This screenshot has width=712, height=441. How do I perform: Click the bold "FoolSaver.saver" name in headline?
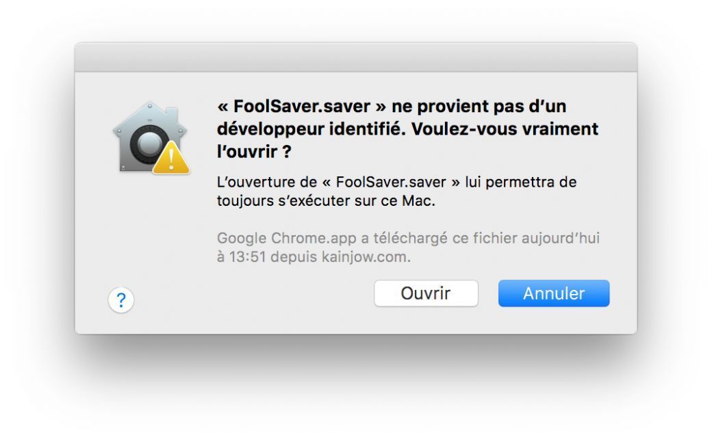301,108
